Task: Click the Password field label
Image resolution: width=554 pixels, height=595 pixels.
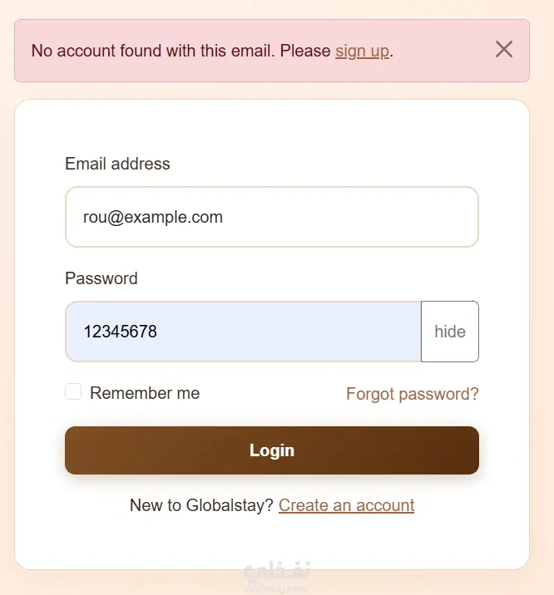Action: [101, 278]
